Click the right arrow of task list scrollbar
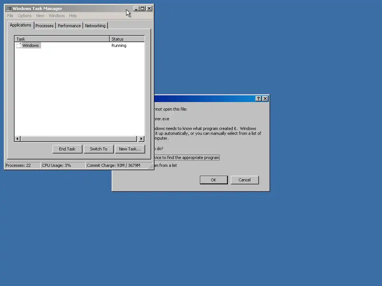Viewport: 382px width, 286px height. 141,139
